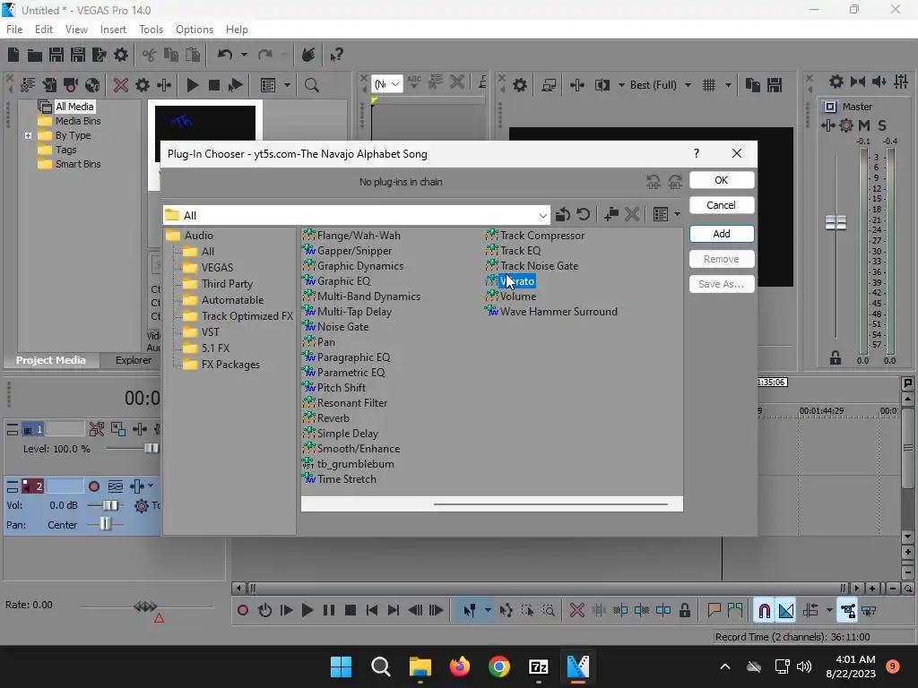918x688 pixels.
Task: Open a project using the folder icon
Action: (x=35, y=55)
